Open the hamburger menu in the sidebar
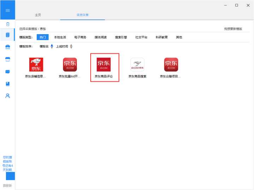 (7, 10)
